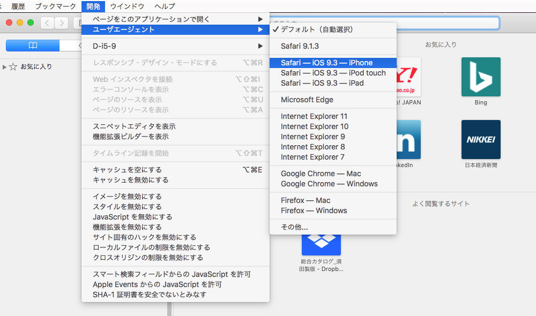Select Firefox — Windows user agent
The width and height of the screenshot is (536, 316).
coord(333,210)
